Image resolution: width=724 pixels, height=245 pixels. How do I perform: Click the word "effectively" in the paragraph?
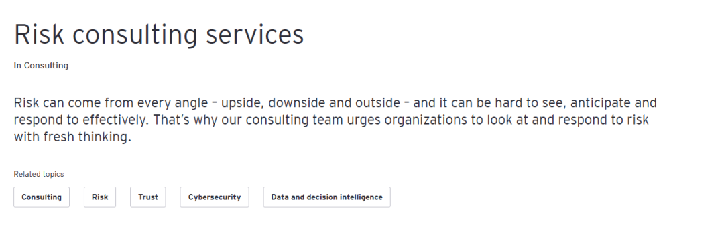tap(116, 121)
